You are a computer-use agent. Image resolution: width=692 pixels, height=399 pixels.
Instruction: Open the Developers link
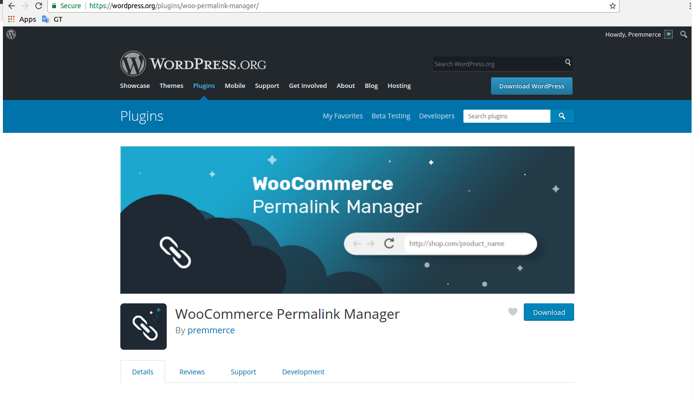tap(437, 116)
